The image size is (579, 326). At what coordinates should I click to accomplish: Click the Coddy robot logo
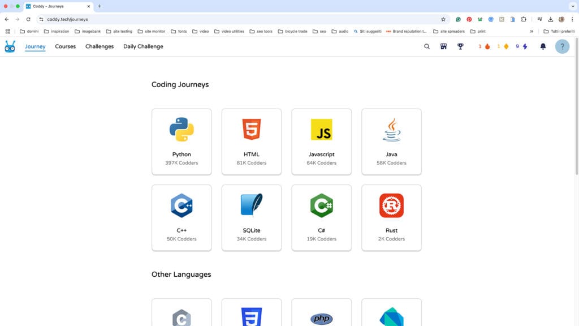[x=10, y=46]
